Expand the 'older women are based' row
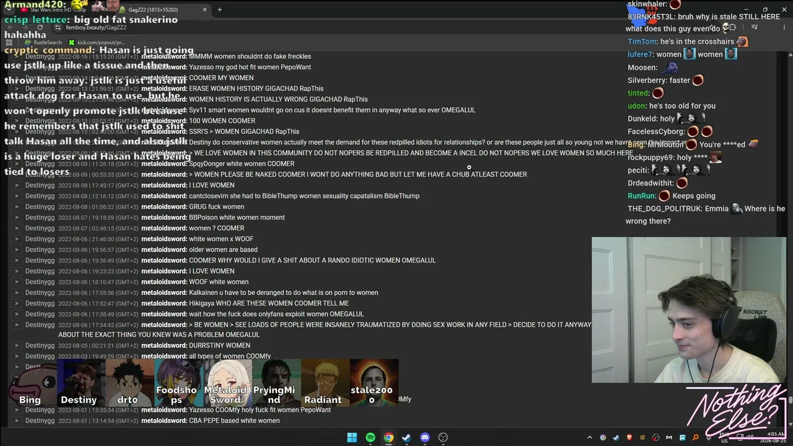 click(17, 250)
